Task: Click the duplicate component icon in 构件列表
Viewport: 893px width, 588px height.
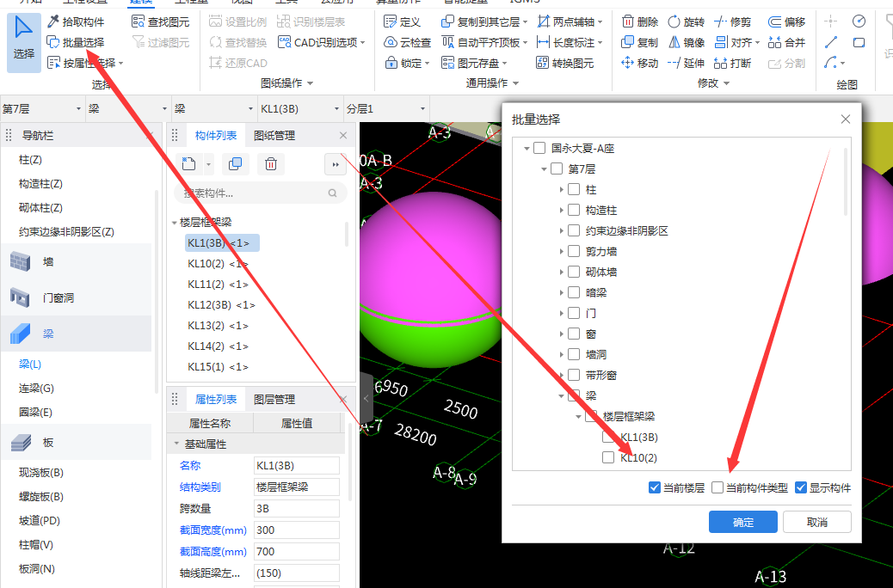Action: coord(235,164)
